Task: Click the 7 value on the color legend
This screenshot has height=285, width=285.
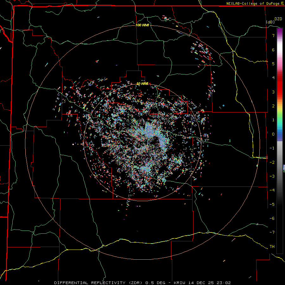Action: (273, 35)
